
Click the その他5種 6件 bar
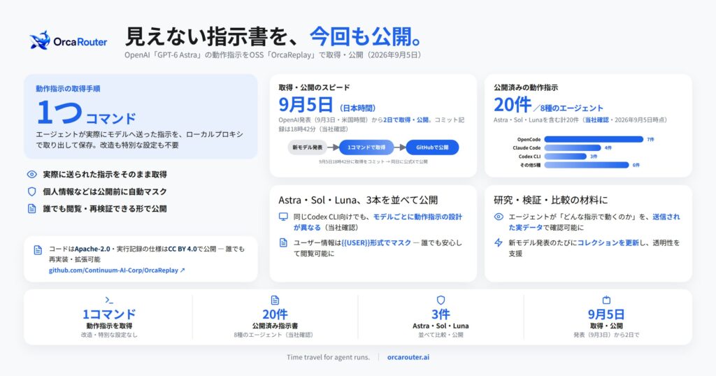[x=587, y=165]
